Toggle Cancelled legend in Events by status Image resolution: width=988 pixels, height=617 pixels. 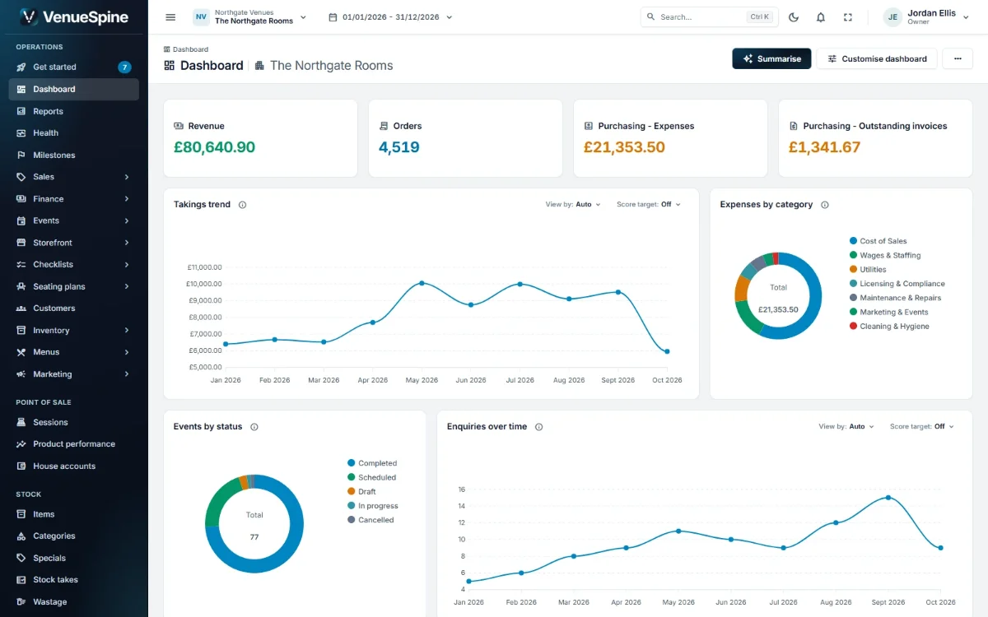(370, 520)
